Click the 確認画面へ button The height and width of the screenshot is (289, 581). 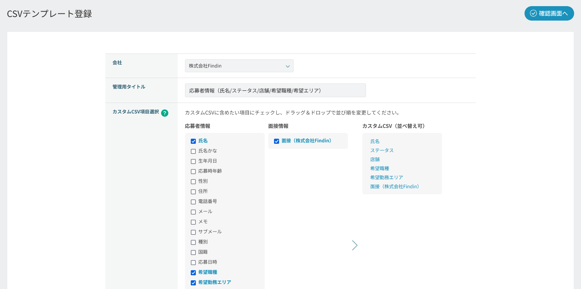point(549,13)
